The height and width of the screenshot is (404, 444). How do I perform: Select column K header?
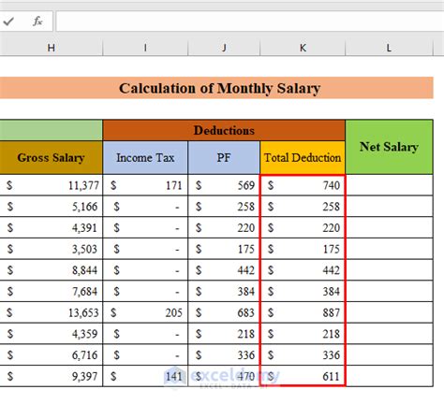[x=303, y=48]
